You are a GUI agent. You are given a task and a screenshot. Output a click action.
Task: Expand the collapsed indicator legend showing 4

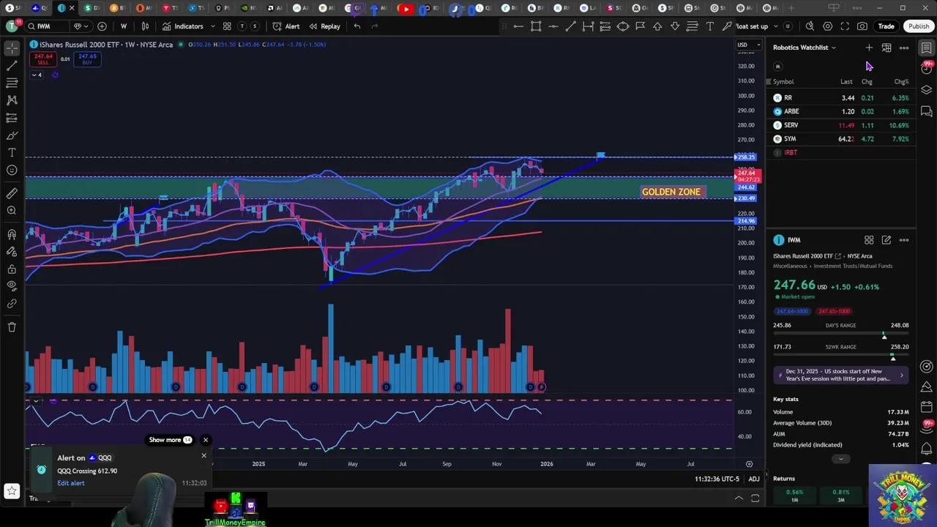pyautogui.click(x=37, y=75)
